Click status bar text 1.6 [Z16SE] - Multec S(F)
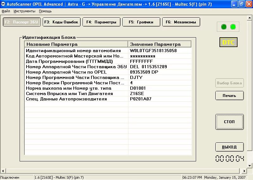The image size is (253, 180). [59, 177]
